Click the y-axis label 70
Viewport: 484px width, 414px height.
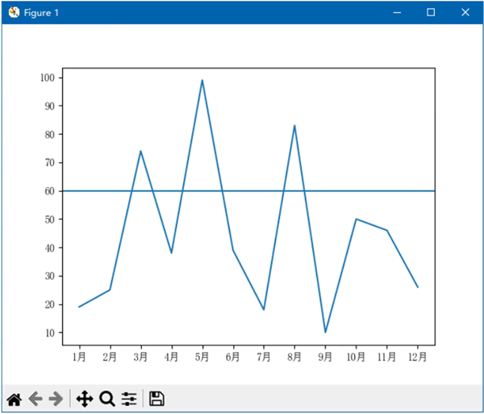tap(50, 163)
